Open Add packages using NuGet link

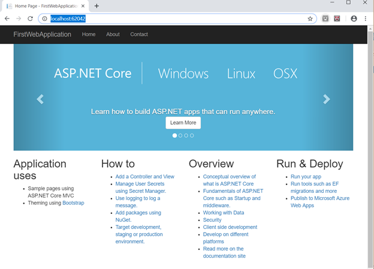[x=138, y=216]
